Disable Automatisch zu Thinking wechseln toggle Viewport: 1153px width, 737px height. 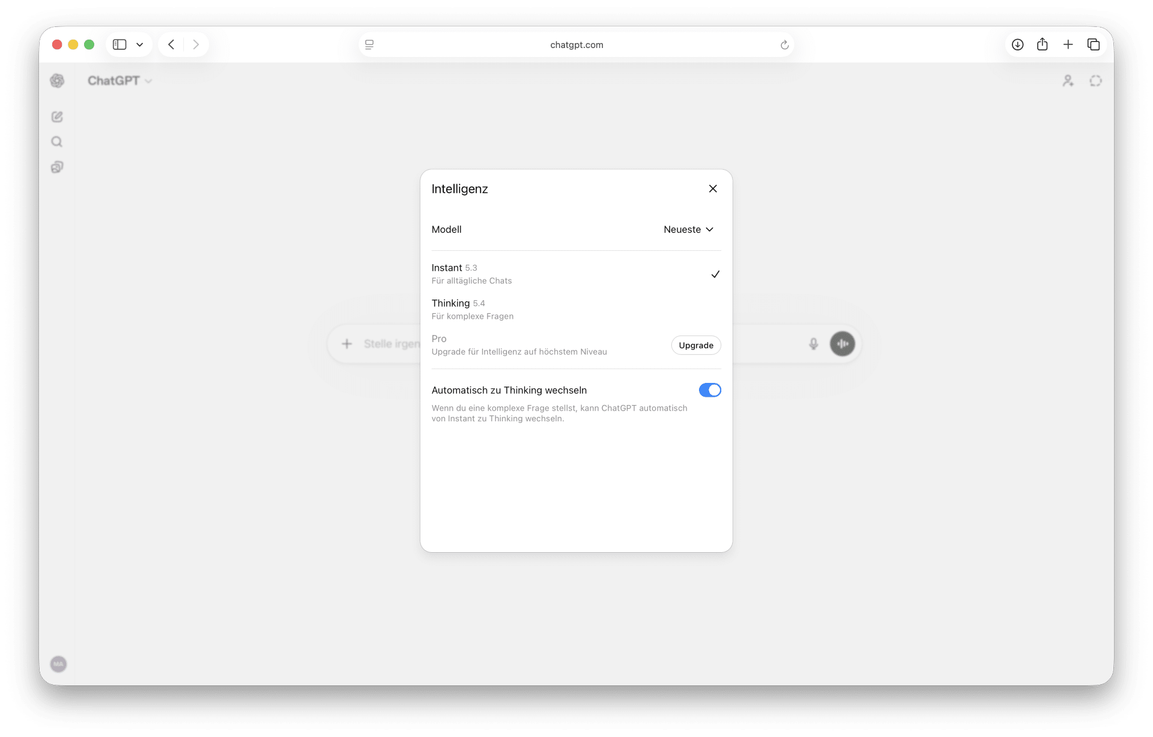(x=709, y=390)
